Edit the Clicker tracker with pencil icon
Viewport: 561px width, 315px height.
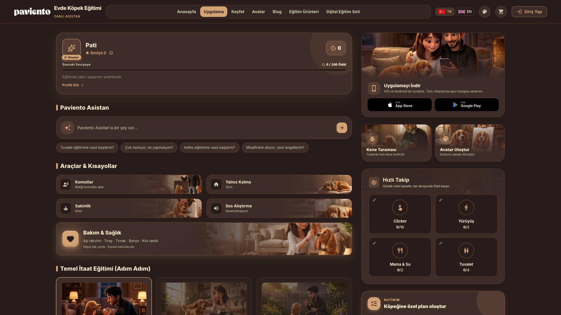point(374,200)
